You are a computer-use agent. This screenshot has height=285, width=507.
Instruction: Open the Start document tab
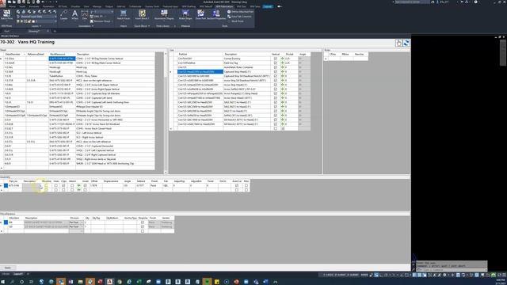click(x=7, y=31)
